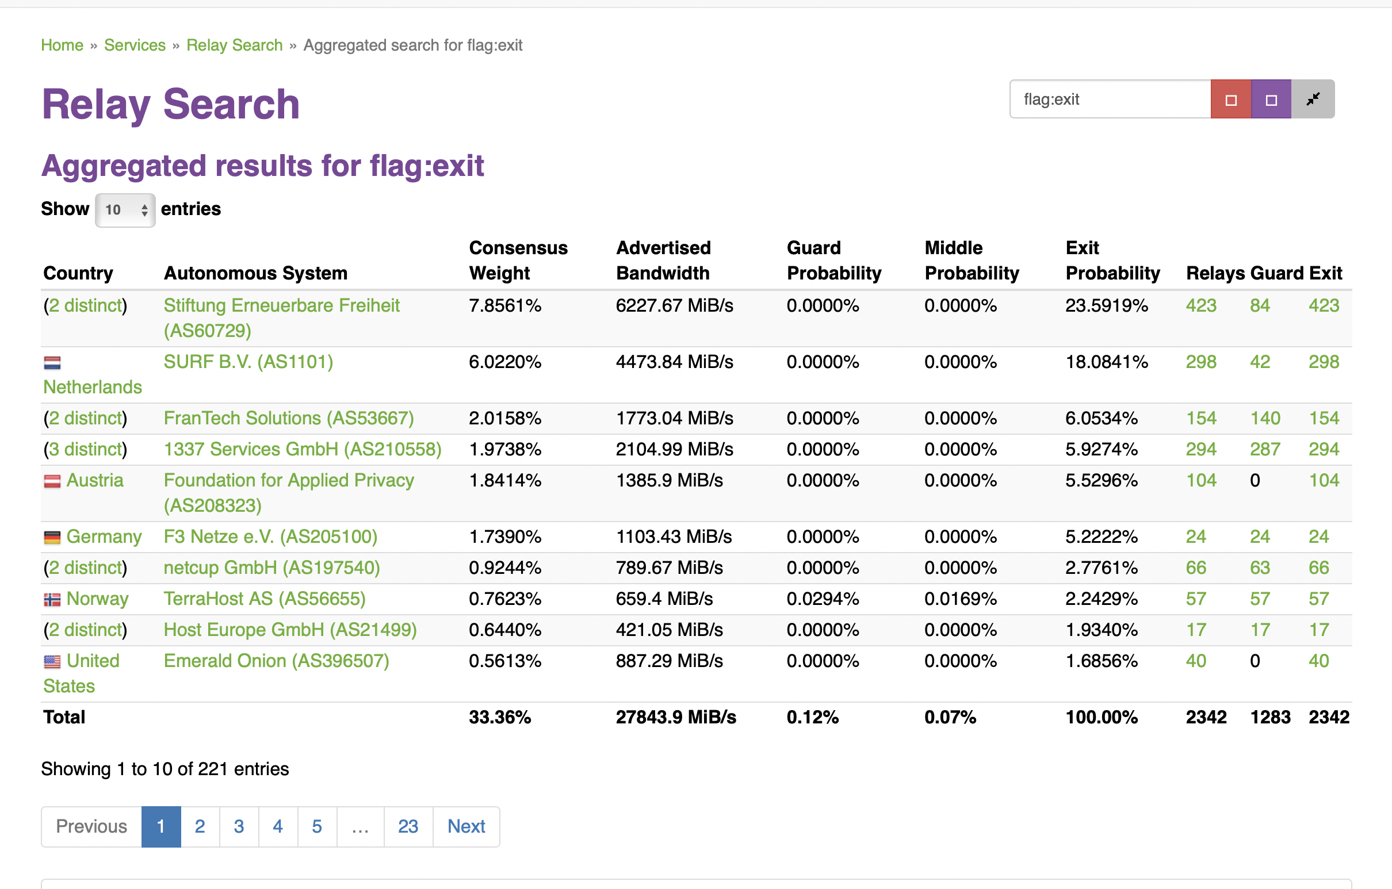The height and width of the screenshot is (889, 1392).
Task: Sort table by Consensus Weight column
Action: [517, 260]
